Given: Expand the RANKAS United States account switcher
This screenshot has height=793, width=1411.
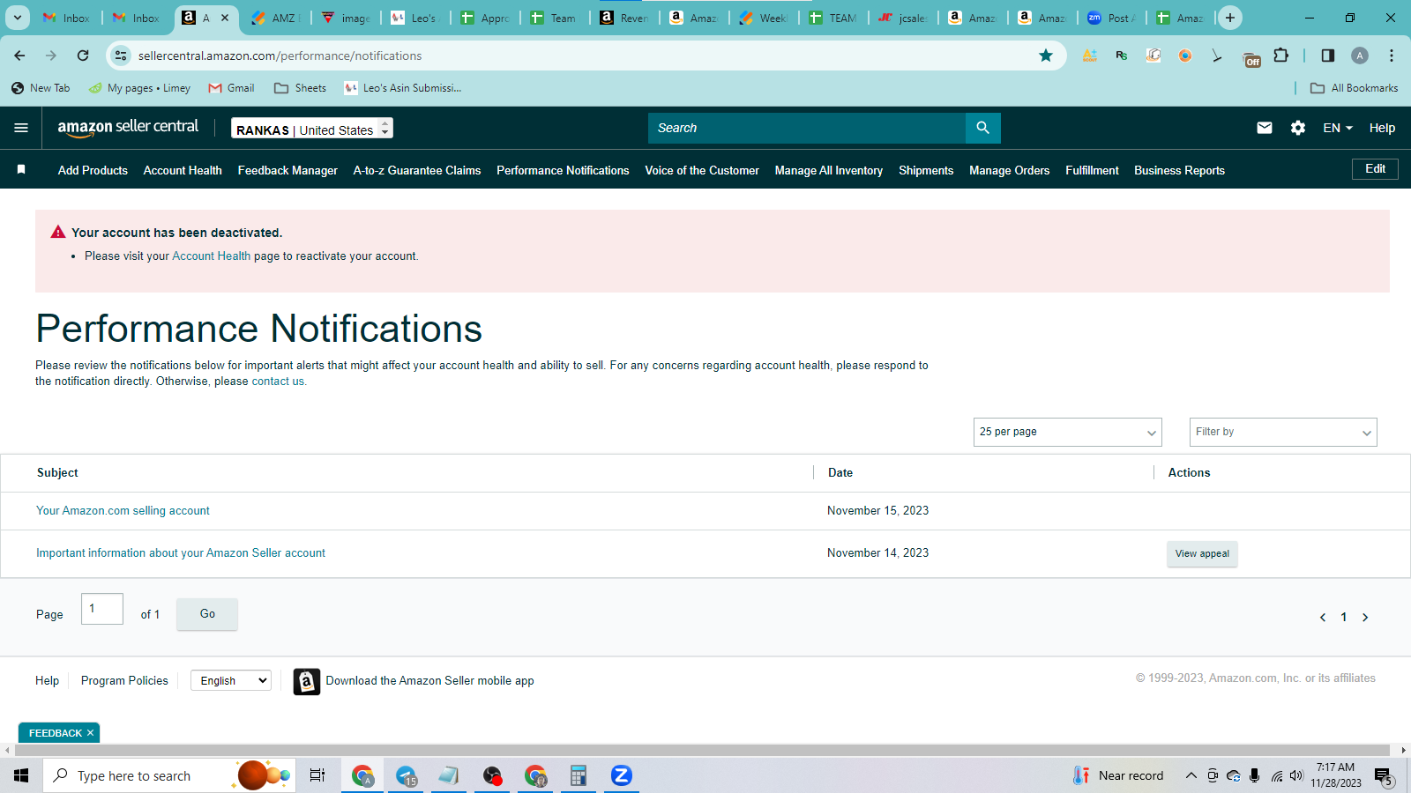Looking at the screenshot, I should (x=312, y=129).
